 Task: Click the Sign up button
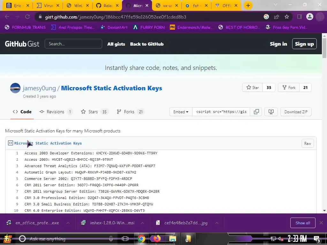[x=304, y=44]
